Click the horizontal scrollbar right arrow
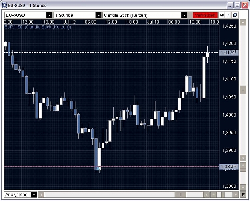Viewport: 250px width, 201px height. tap(206, 195)
